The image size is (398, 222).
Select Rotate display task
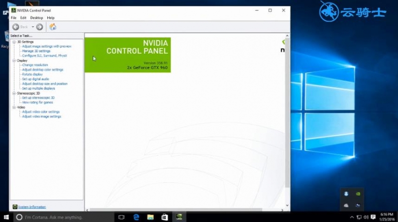point(32,74)
